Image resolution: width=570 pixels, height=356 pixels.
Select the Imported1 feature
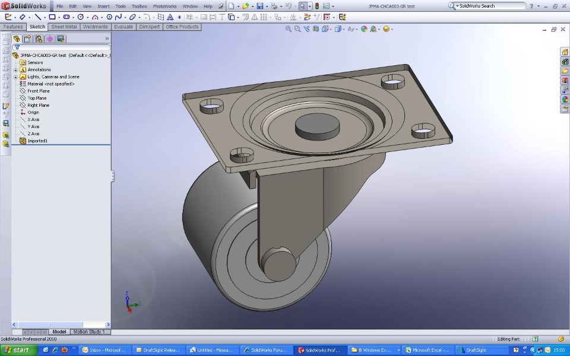[37, 141]
